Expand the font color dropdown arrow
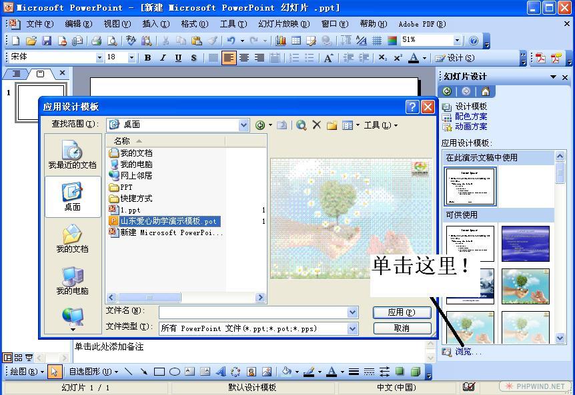This screenshot has height=395, width=575. click(x=424, y=58)
